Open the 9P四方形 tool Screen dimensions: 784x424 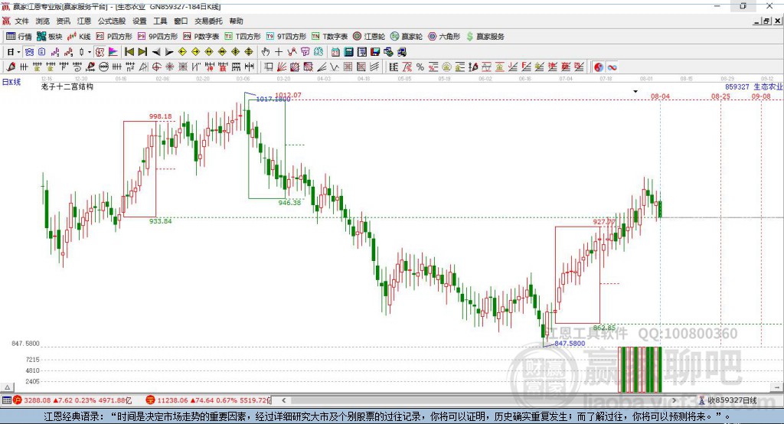click(158, 37)
